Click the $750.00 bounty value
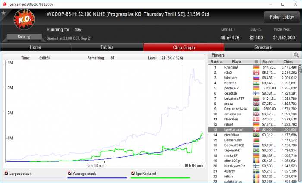 (x=270, y=88)
